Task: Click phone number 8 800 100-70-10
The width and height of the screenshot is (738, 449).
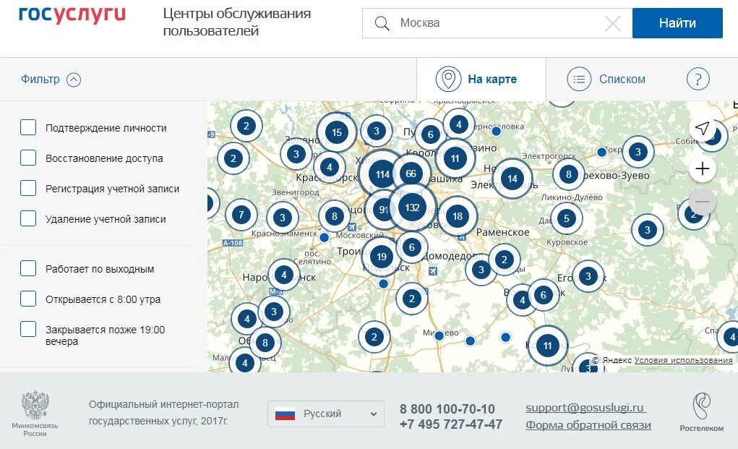Action: [x=447, y=409]
